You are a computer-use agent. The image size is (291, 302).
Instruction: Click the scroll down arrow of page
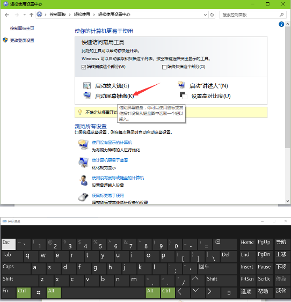coord(288,201)
